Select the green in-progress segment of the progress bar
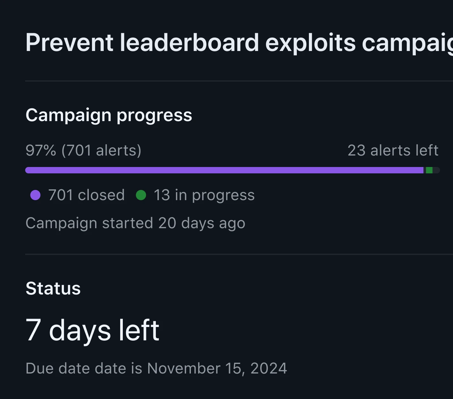The image size is (453, 399). point(429,170)
